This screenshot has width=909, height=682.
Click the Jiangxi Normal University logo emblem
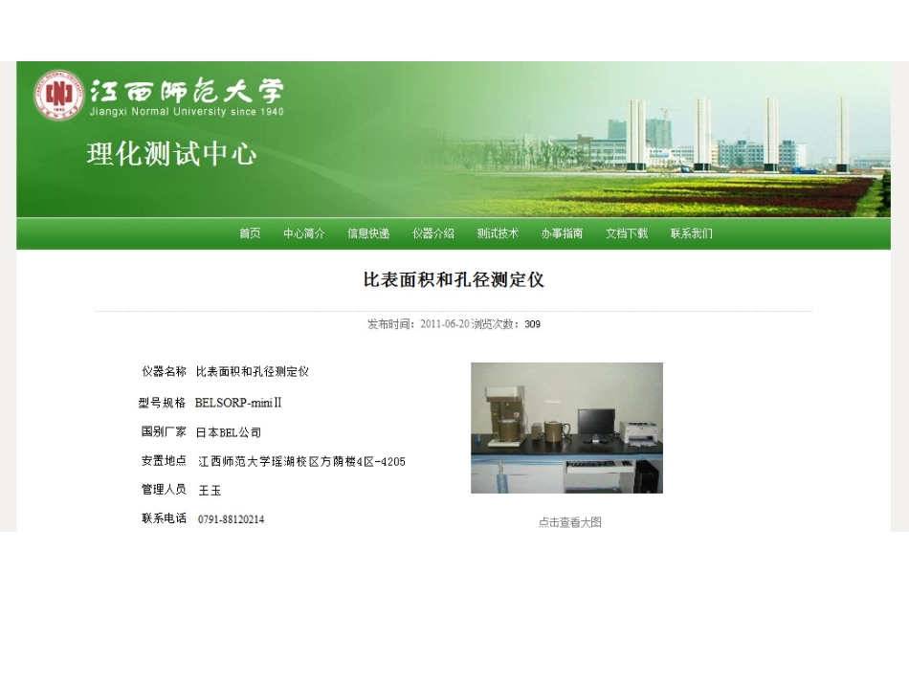click(58, 95)
